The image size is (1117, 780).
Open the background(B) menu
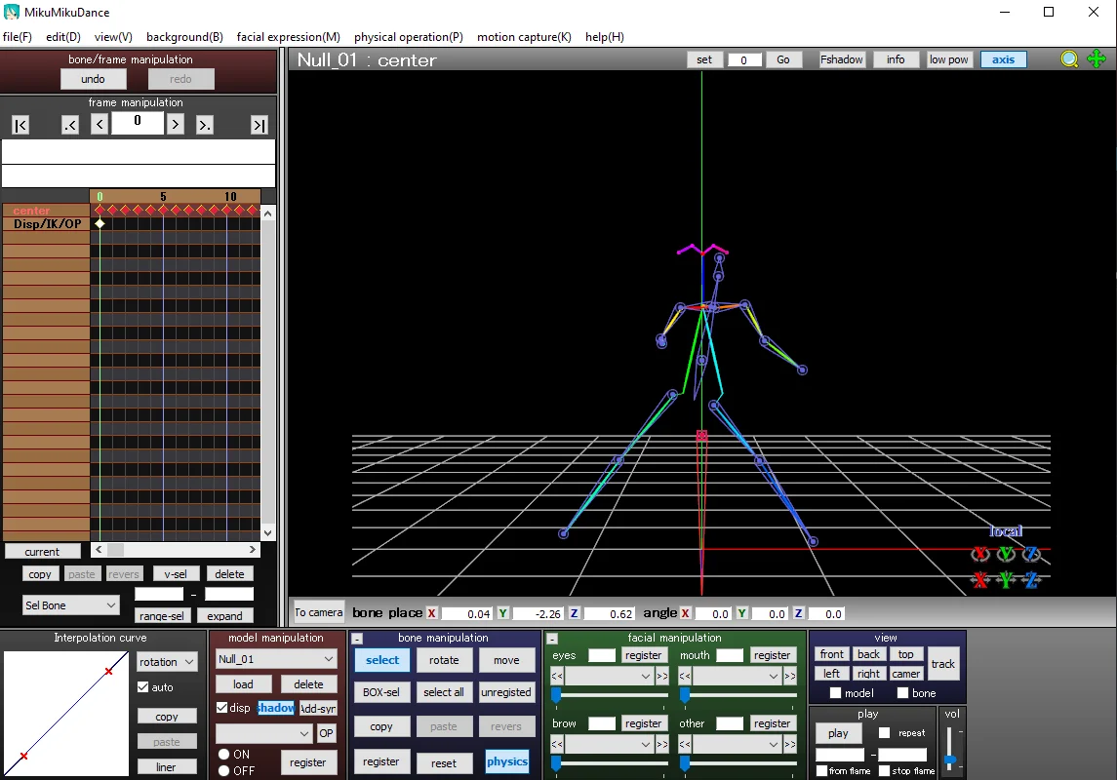(184, 37)
